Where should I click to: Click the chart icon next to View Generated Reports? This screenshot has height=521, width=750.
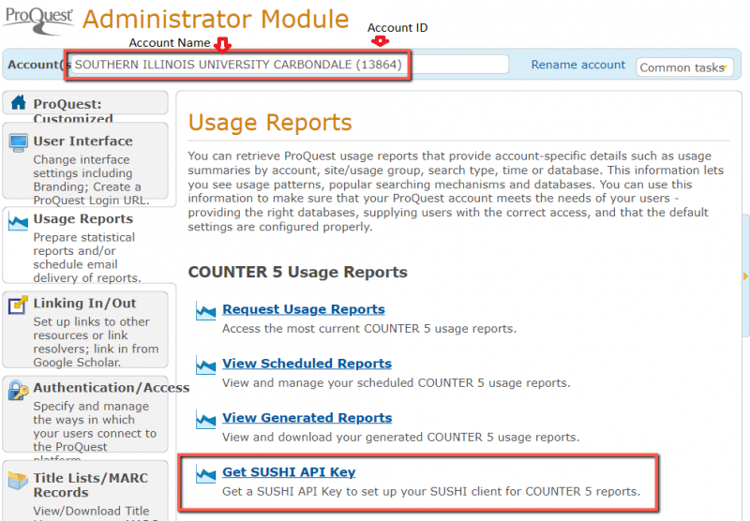(206, 419)
